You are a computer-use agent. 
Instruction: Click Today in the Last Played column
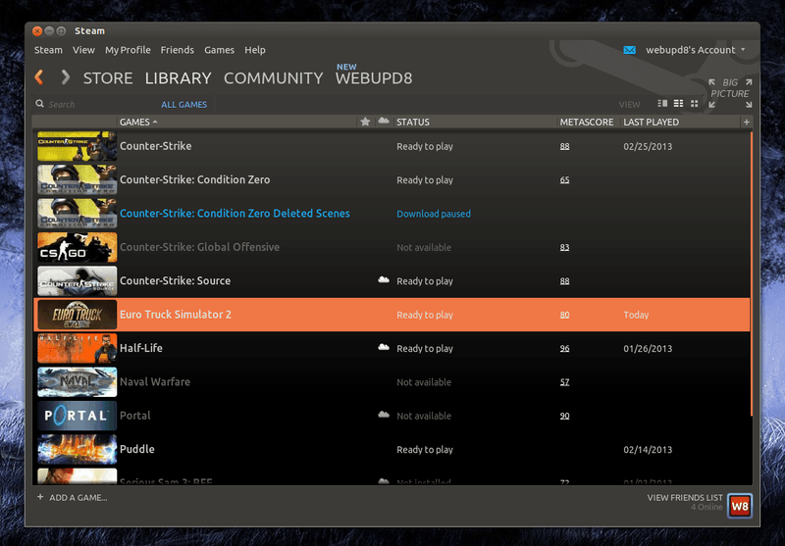pyautogui.click(x=636, y=315)
